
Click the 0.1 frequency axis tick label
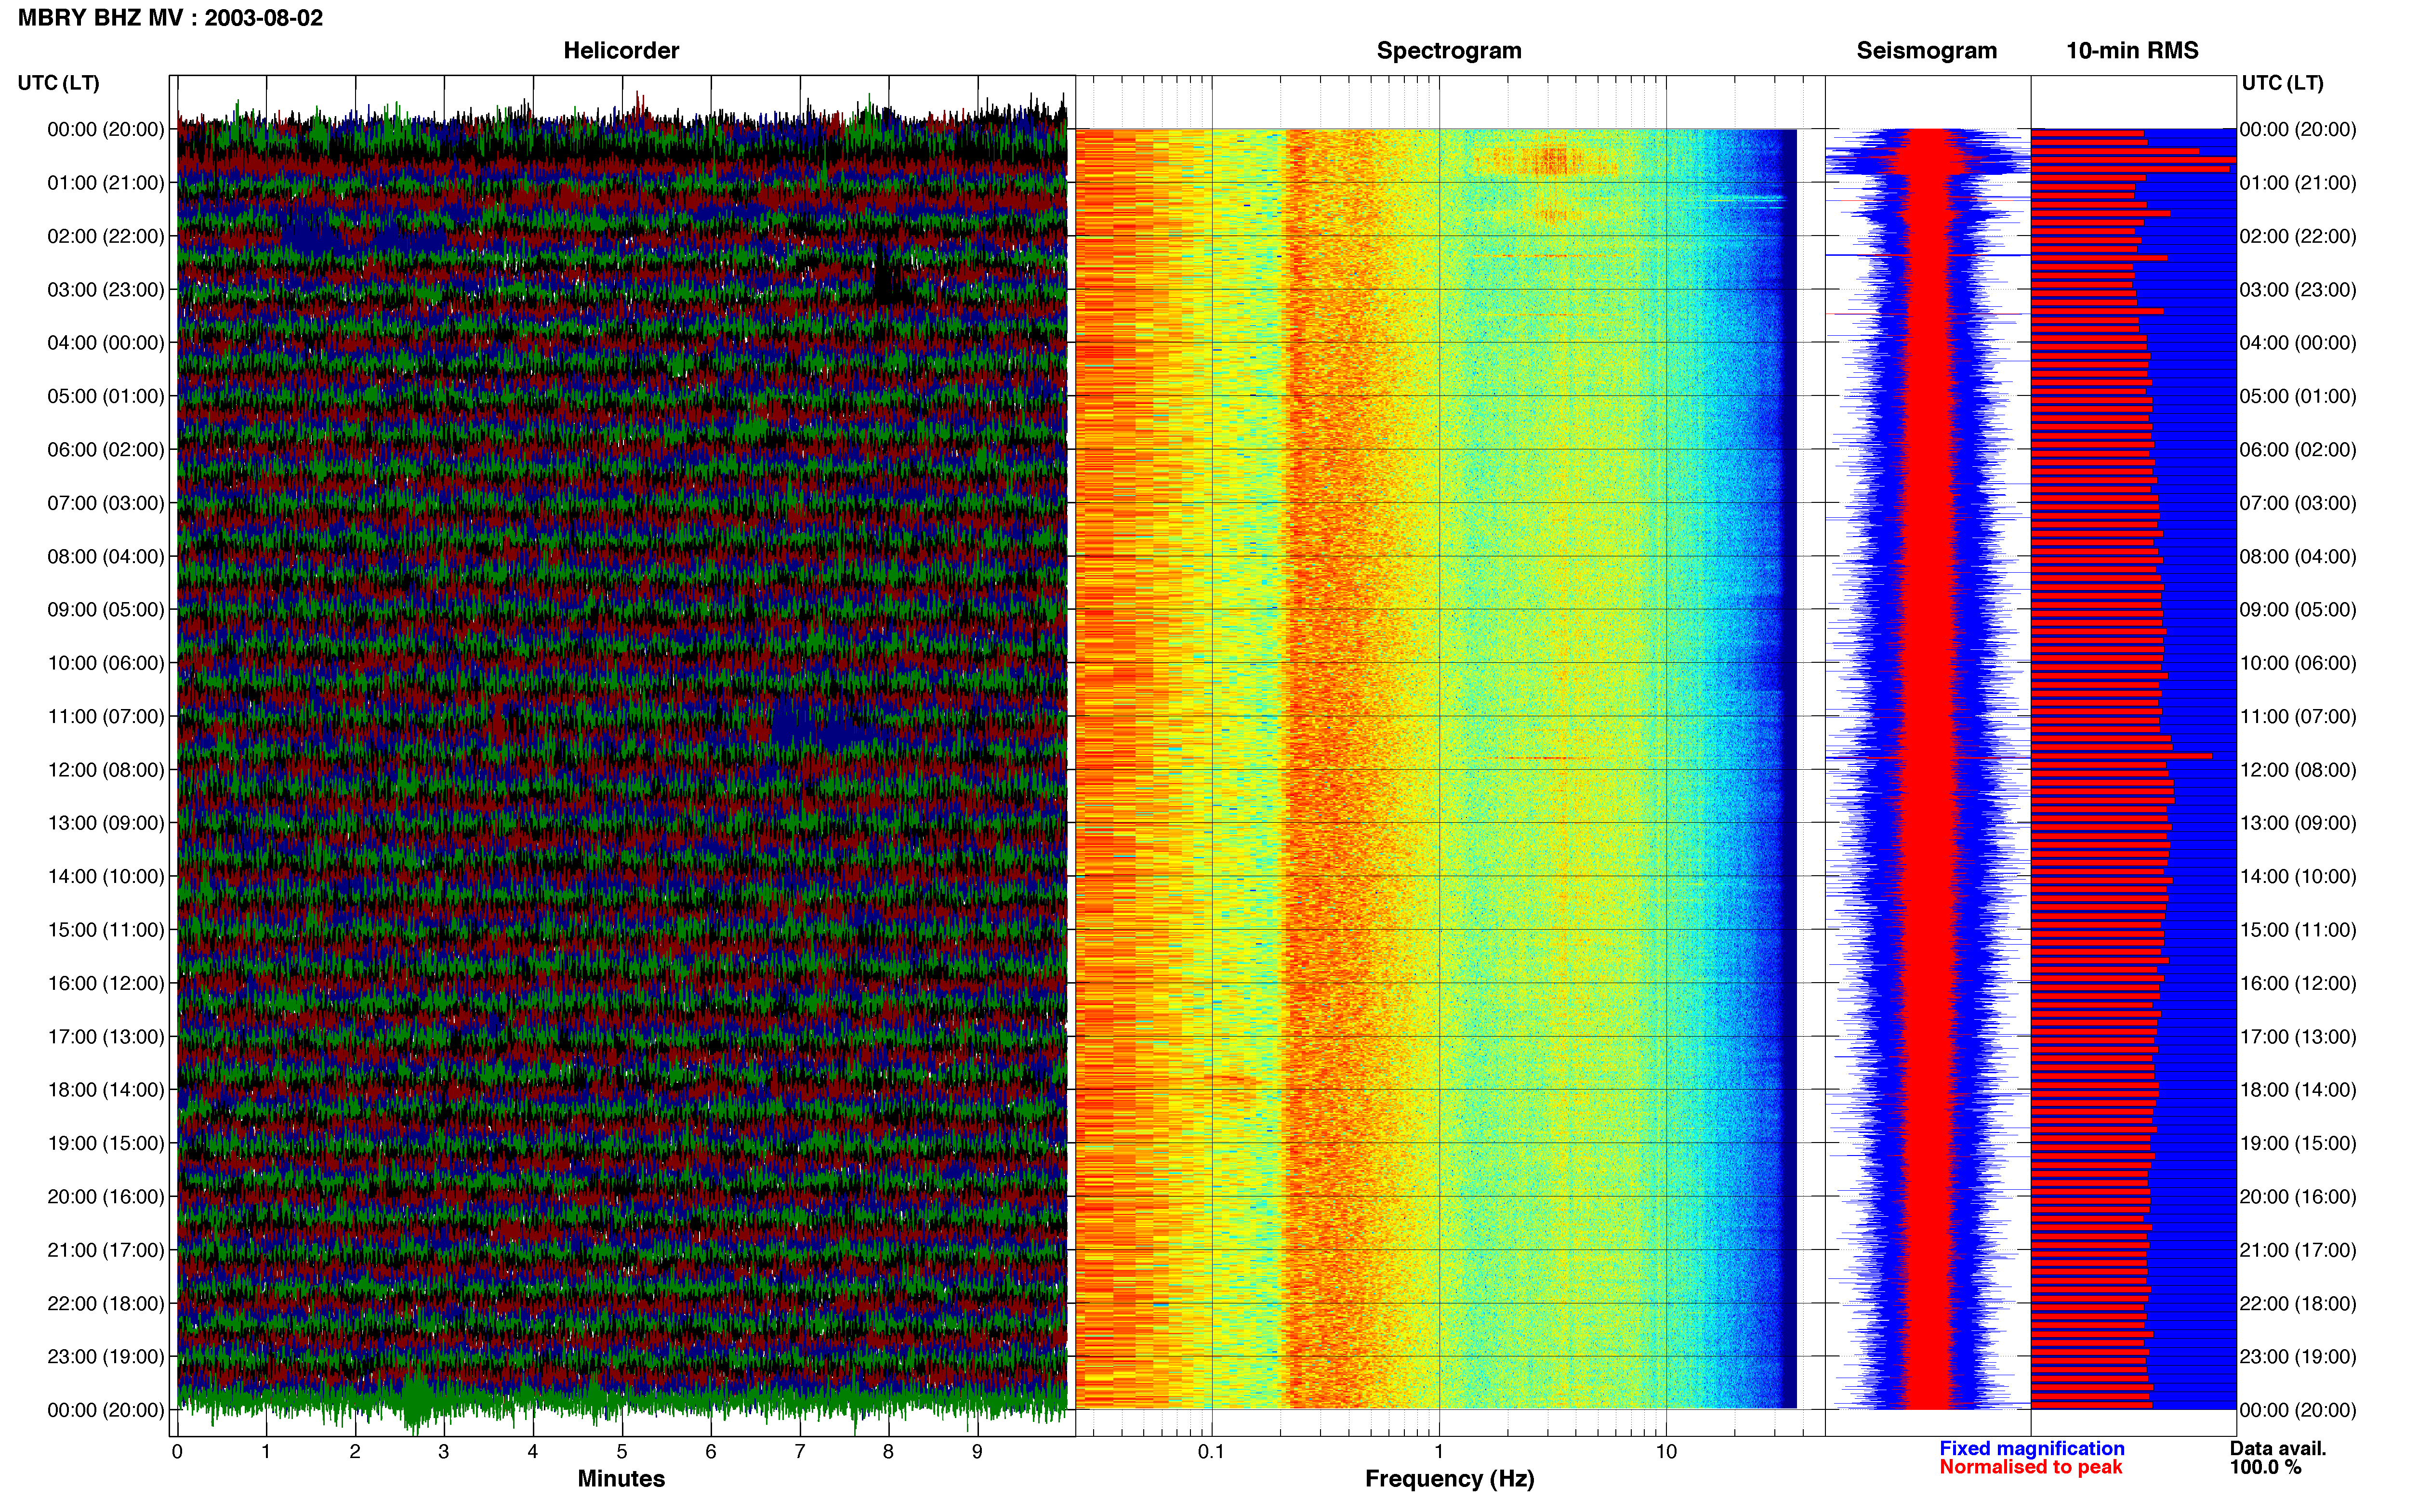coord(1211,1451)
